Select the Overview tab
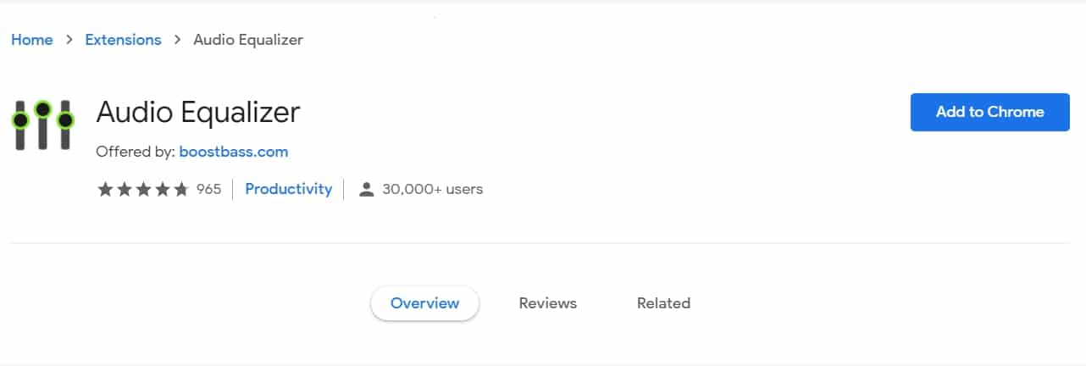Image resolution: width=1086 pixels, height=366 pixels. click(x=424, y=302)
